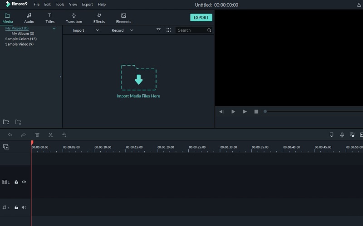Click the add track manager icon
The height and width of the screenshot is (226, 363).
pos(6,147)
